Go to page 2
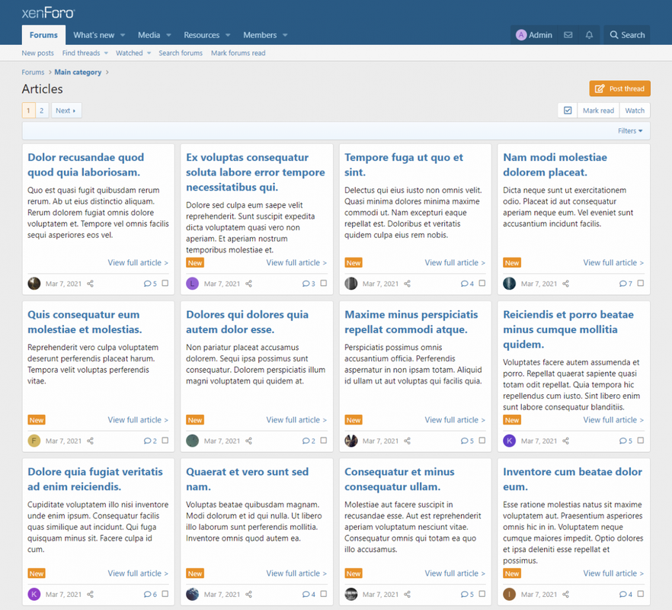This screenshot has width=672, height=610. point(42,111)
